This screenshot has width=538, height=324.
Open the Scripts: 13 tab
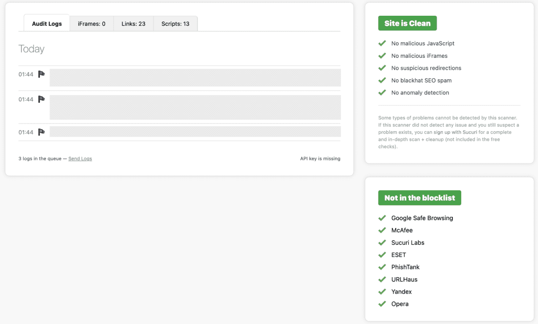[x=175, y=24]
